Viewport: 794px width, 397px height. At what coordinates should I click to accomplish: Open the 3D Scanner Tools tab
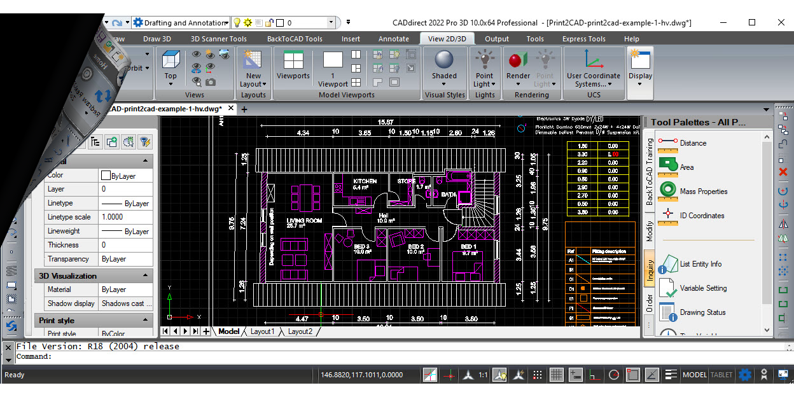click(x=219, y=39)
